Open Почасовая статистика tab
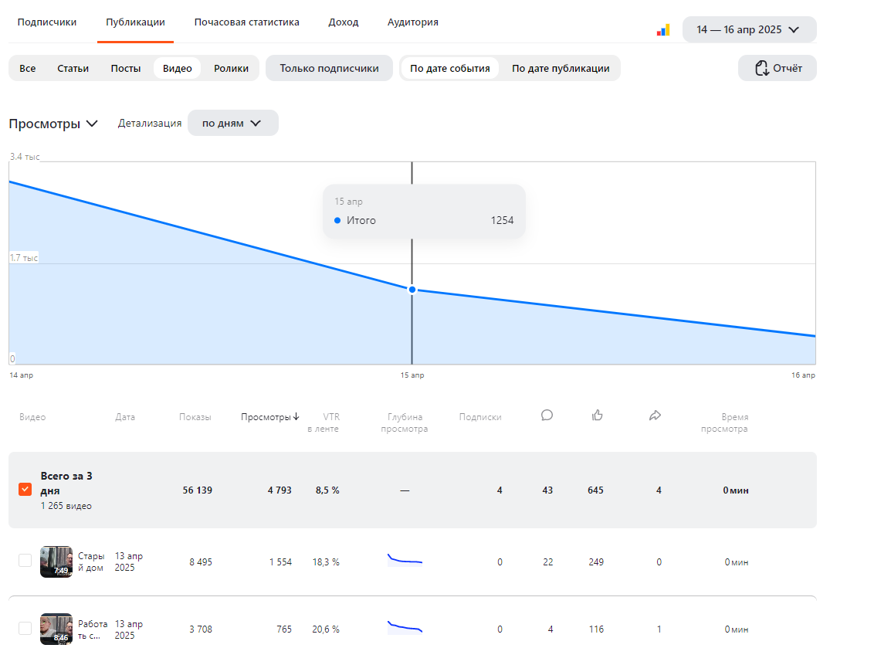 246,22
